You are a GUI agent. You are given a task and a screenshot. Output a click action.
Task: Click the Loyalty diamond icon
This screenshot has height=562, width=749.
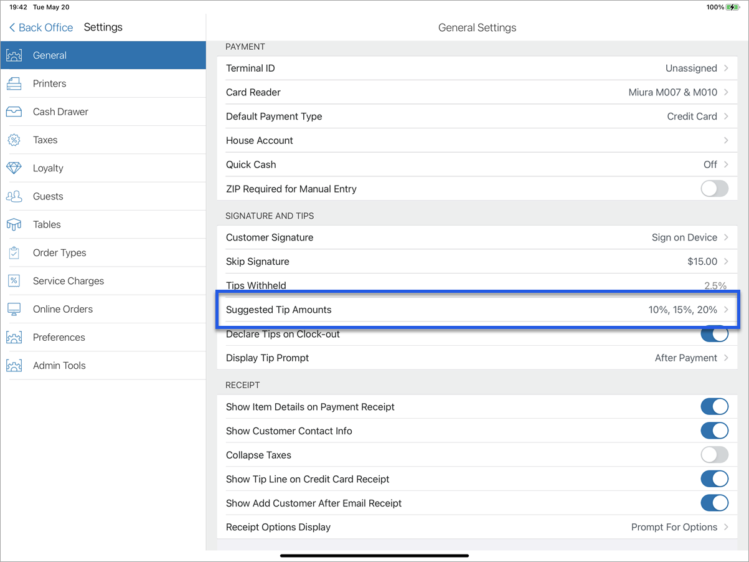point(14,168)
